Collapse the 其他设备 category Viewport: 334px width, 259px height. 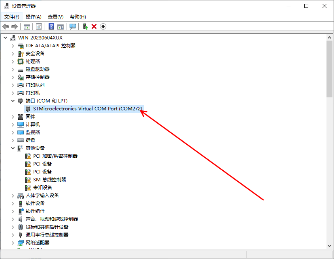pyautogui.click(x=13, y=148)
